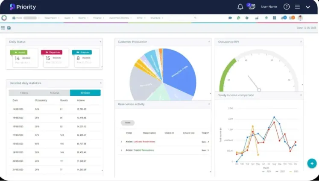
Task: Open the hamburger menu in top bar
Action: click(x=297, y=7)
